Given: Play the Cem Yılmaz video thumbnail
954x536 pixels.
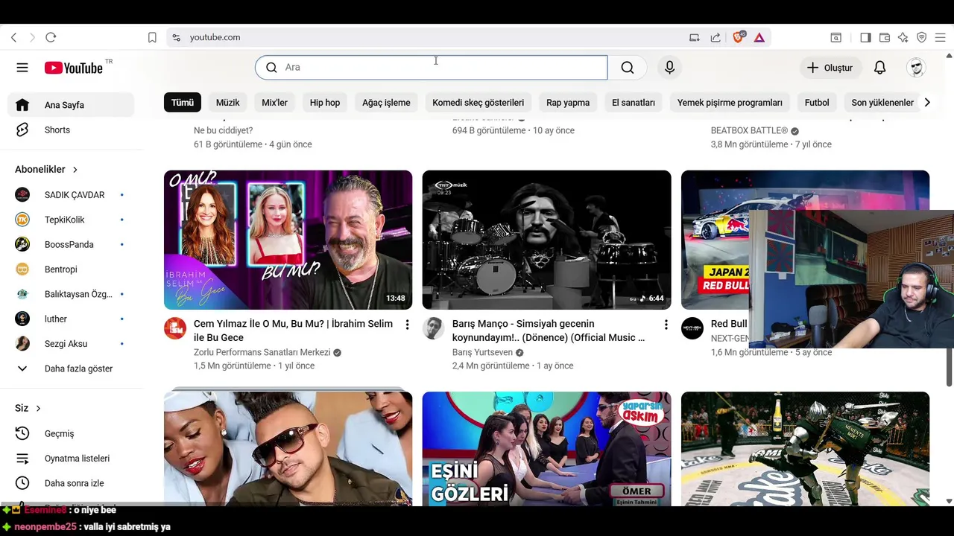Looking at the screenshot, I should 288,240.
